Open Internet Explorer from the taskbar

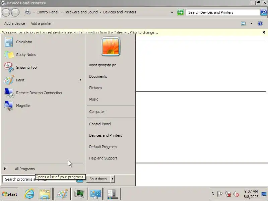tap(29, 194)
